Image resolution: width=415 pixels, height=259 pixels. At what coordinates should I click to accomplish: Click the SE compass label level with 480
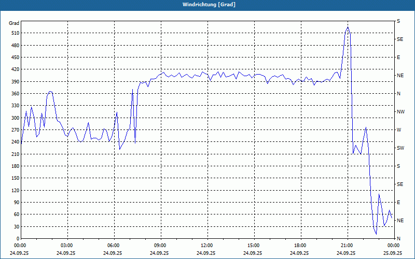(400, 39)
